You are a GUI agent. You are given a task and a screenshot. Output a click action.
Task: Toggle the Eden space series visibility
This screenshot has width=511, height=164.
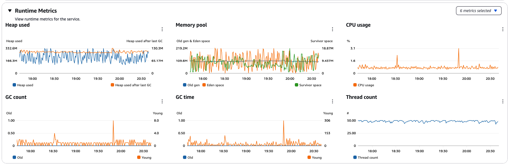click(x=215, y=85)
